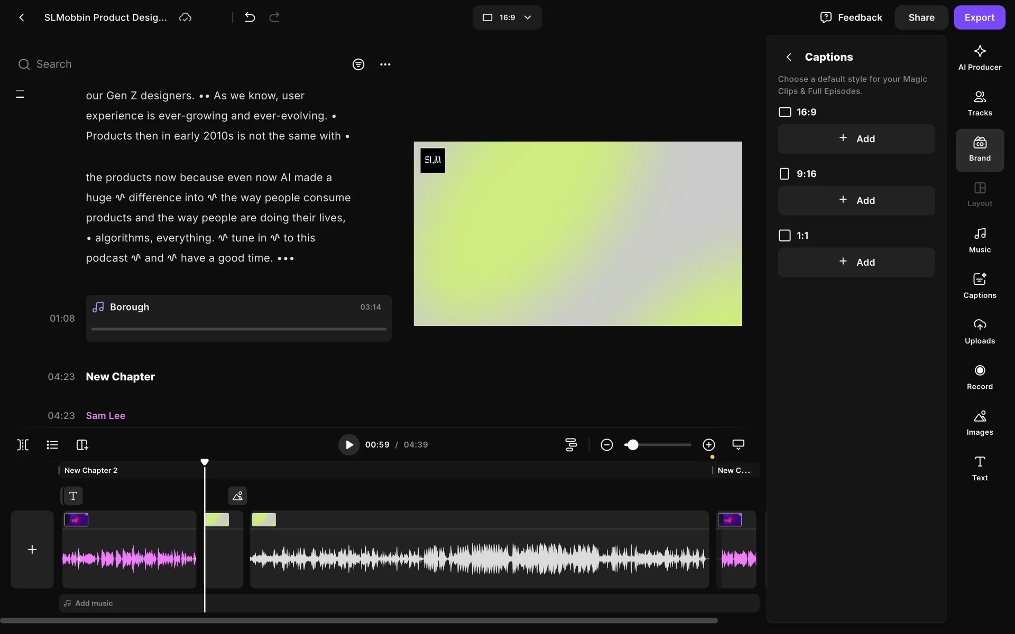Click the undo arrow icon
Screen dimensions: 1015x634
coord(250,17)
